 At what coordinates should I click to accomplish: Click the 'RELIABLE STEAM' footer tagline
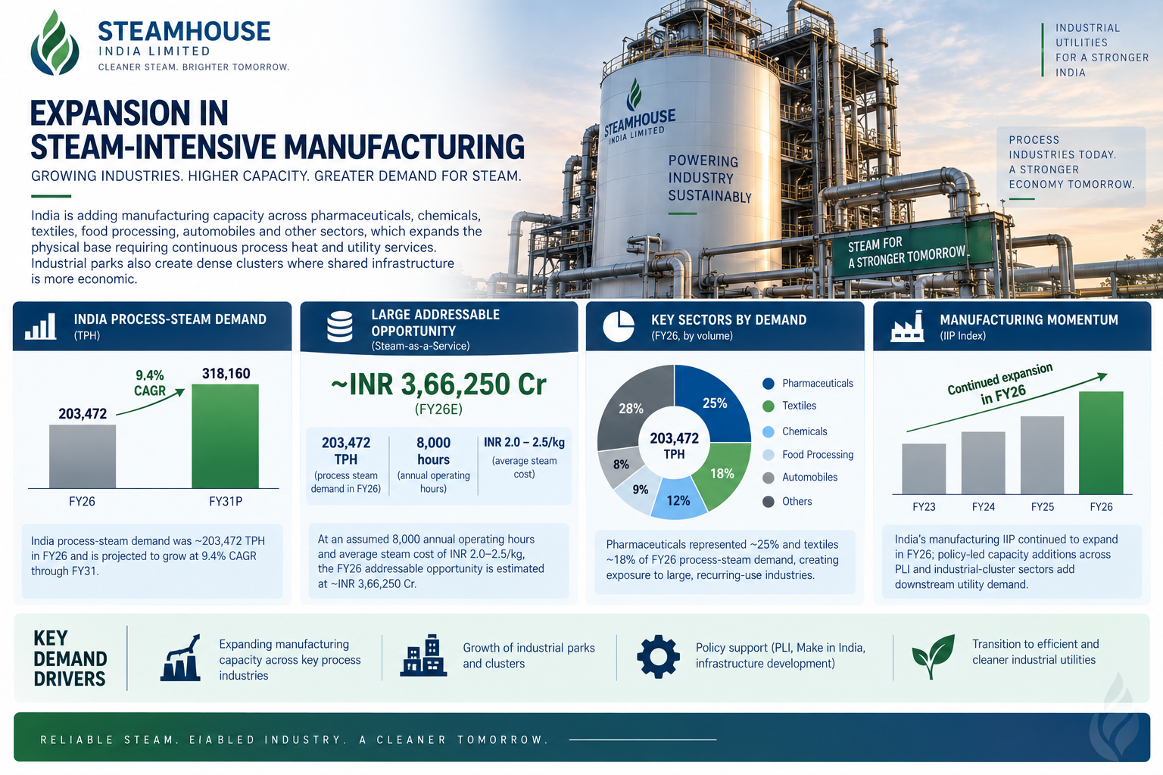point(294,739)
